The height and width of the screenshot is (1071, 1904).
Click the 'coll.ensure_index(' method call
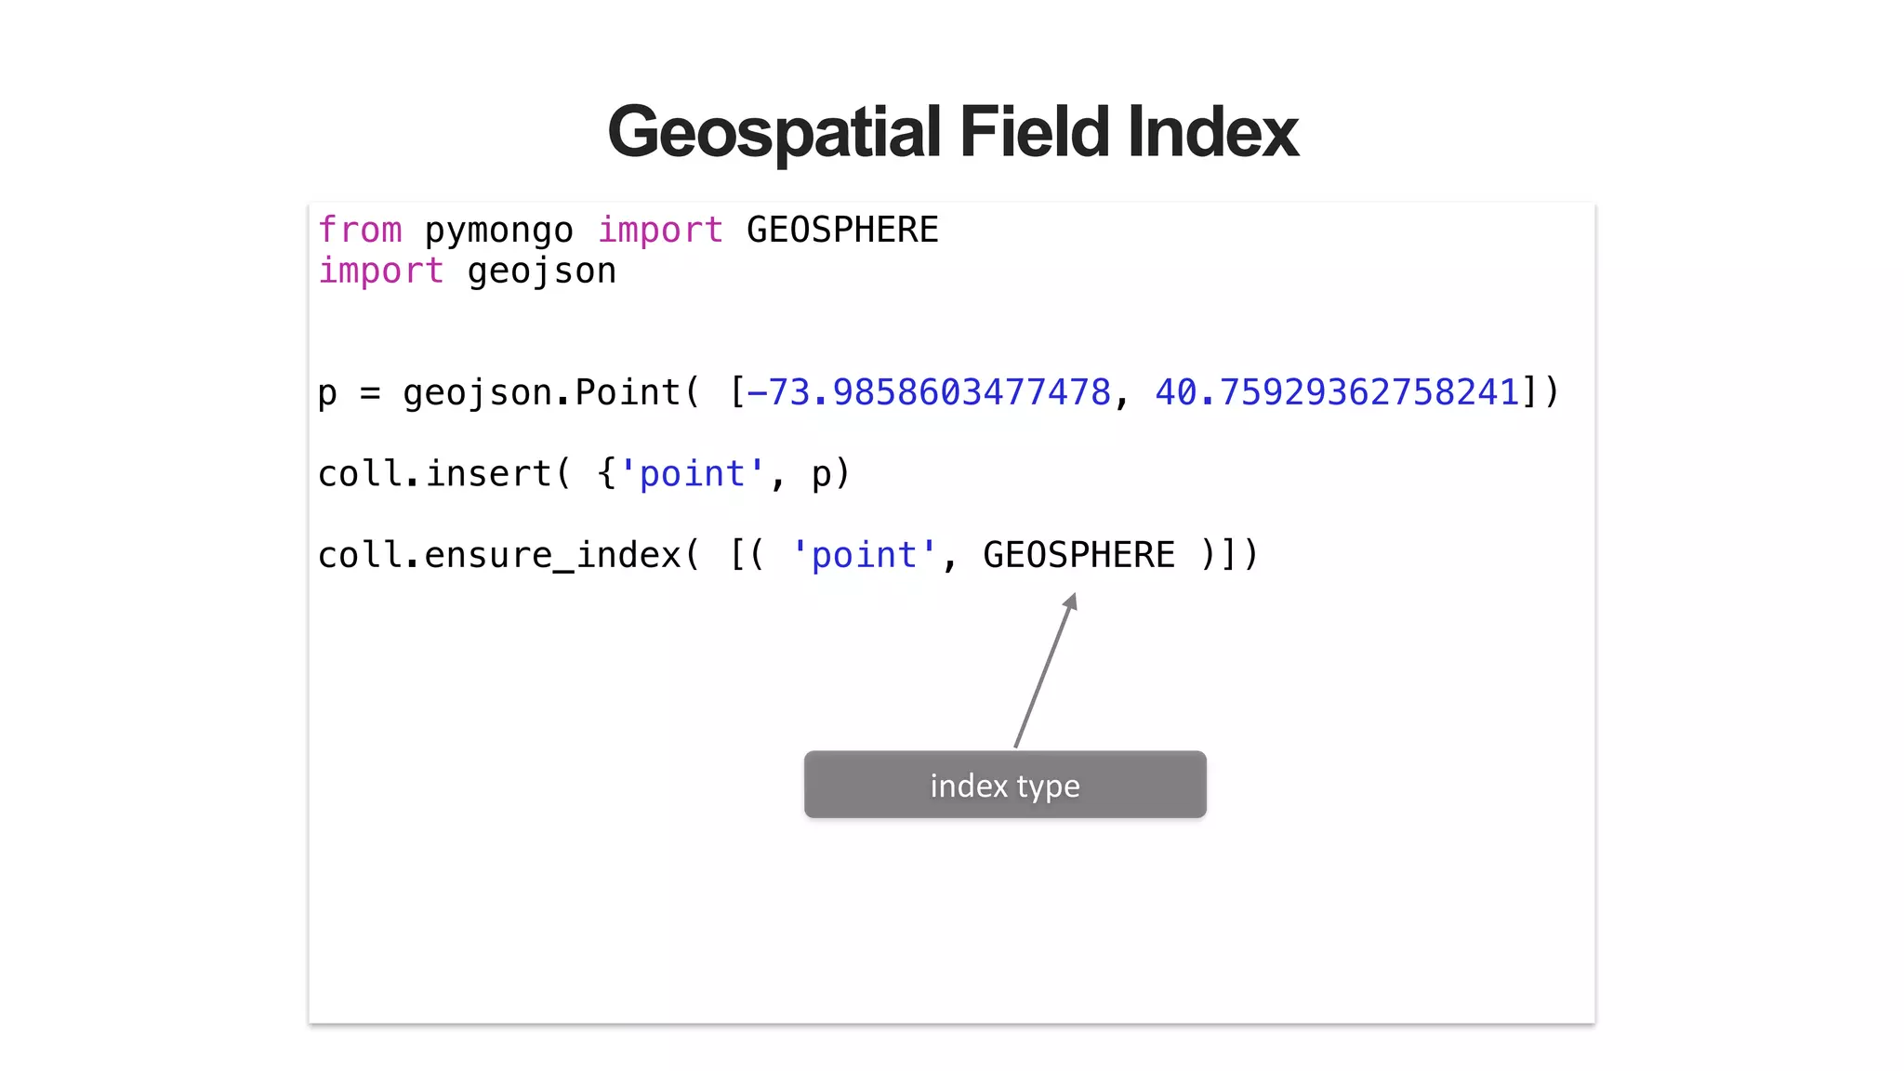point(508,555)
